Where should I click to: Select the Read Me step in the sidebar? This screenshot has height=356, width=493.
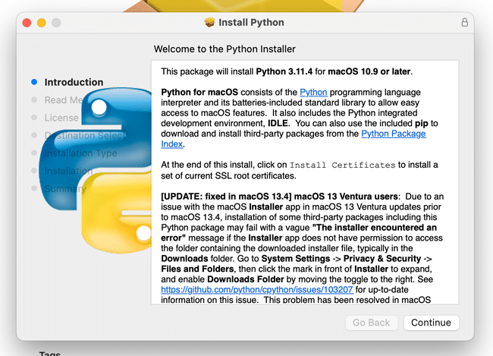coord(64,99)
